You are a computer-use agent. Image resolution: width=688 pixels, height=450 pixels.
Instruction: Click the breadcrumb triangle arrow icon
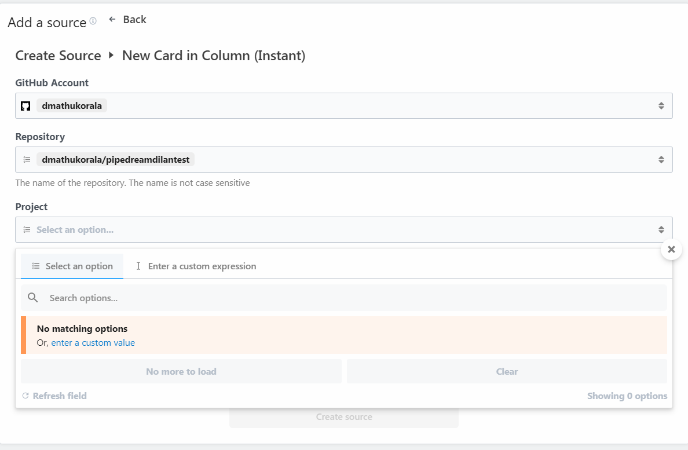[111, 55]
